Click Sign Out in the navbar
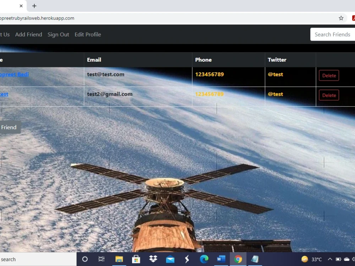Viewport: 355px width, 266px height. pyautogui.click(x=58, y=34)
